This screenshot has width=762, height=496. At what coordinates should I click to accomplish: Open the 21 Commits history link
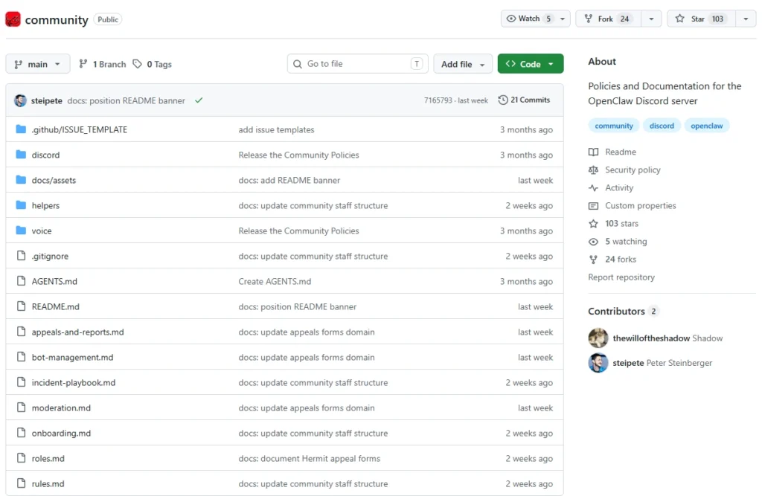click(524, 100)
